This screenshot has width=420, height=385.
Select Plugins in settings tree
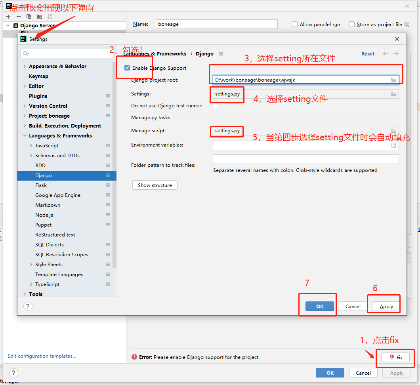(38, 96)
